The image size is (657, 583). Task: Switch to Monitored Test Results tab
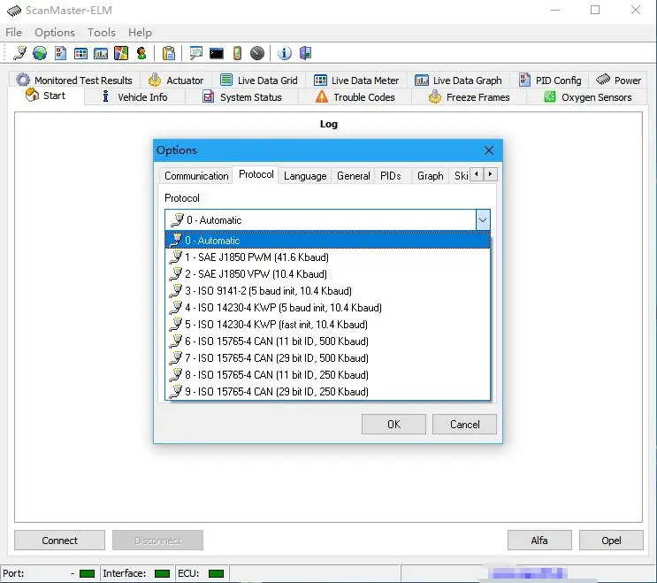[74, 80]
